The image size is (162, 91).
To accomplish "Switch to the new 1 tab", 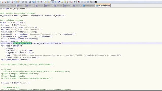I will click(21, 6).
